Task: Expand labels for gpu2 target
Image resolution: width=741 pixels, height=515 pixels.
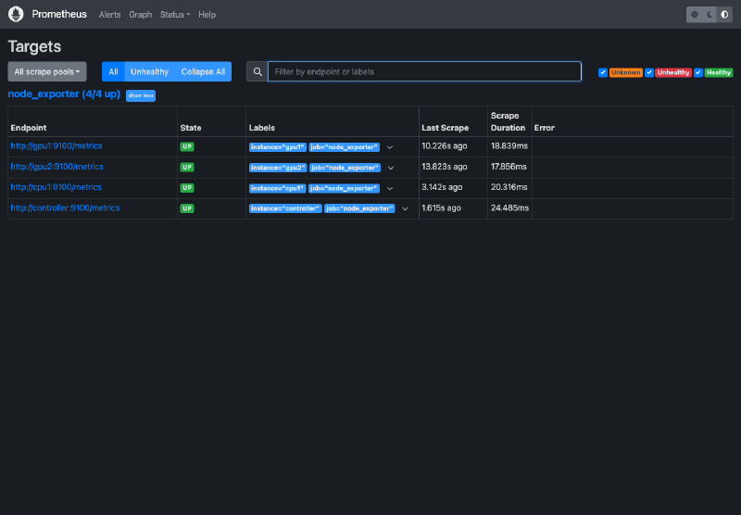Action: coord(391,168)
